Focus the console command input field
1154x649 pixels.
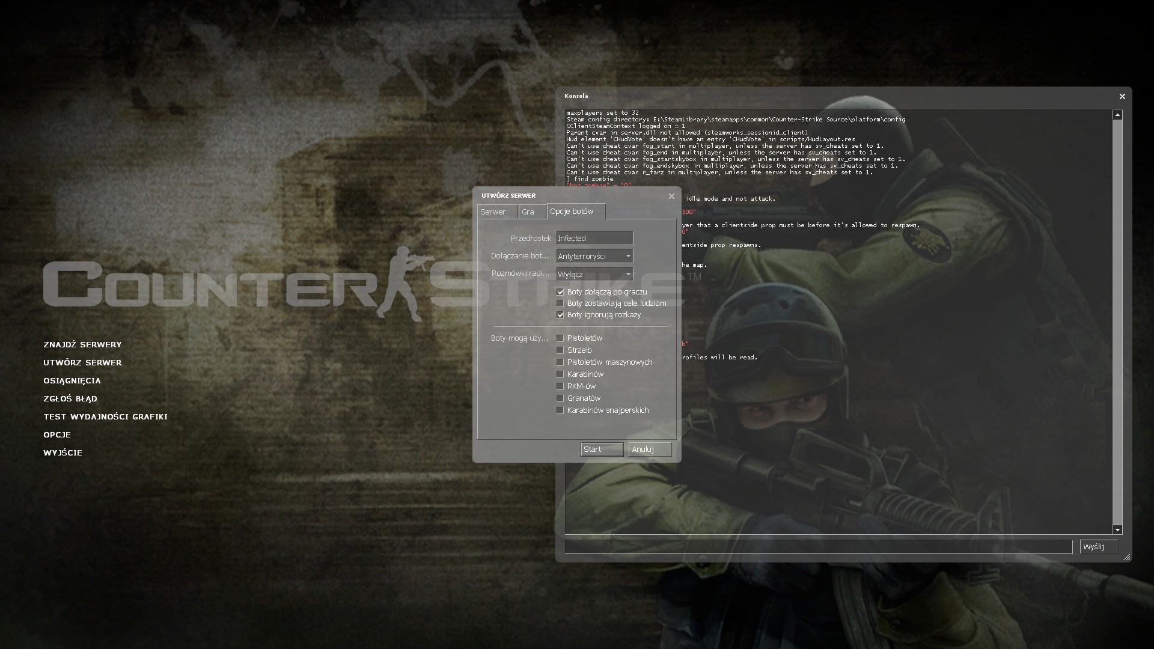point(819,547)
